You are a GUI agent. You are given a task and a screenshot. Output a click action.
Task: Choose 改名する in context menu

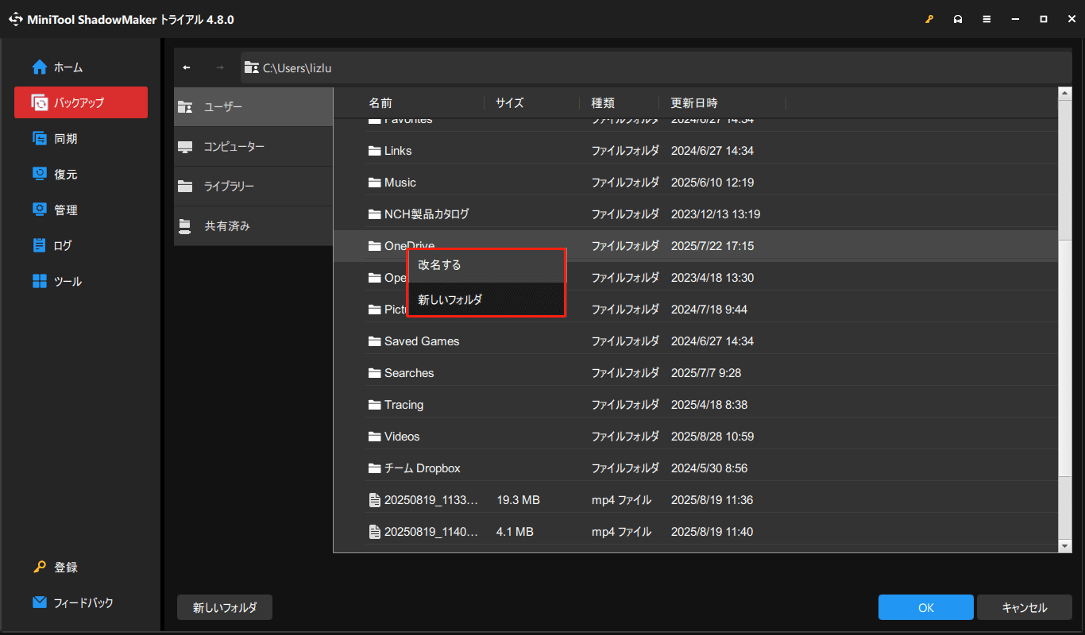click(x=486, y=266)
